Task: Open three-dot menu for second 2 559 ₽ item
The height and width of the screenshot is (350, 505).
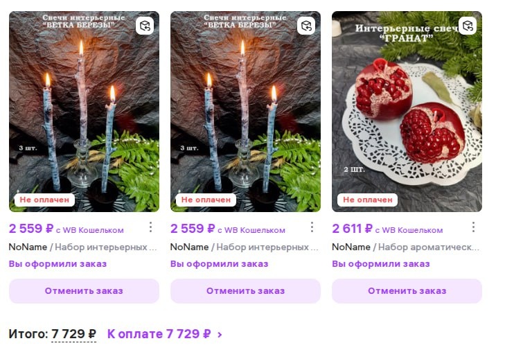Action: [312, 227]
